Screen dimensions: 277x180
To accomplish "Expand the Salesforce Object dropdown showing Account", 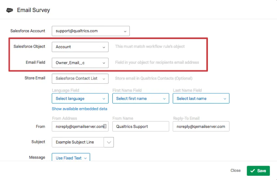I will (80, 47).
